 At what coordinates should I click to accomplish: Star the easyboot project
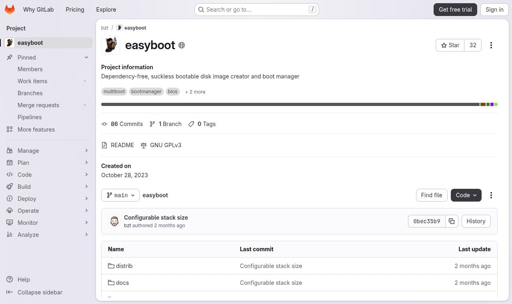pyautogui.click(x=450, y=45)
